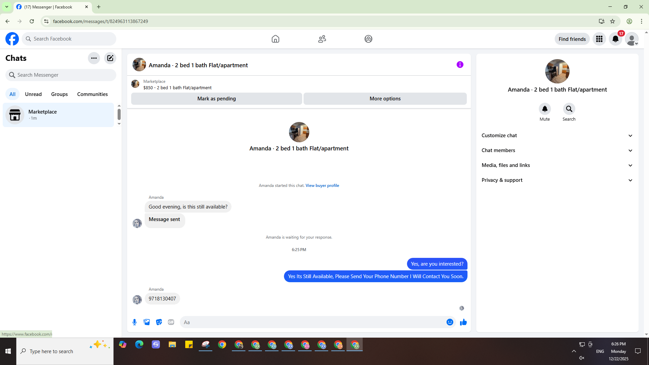This screenshot has height=365, width=649.
Task: Focus the Aa message input field
Action: [313, 322]
